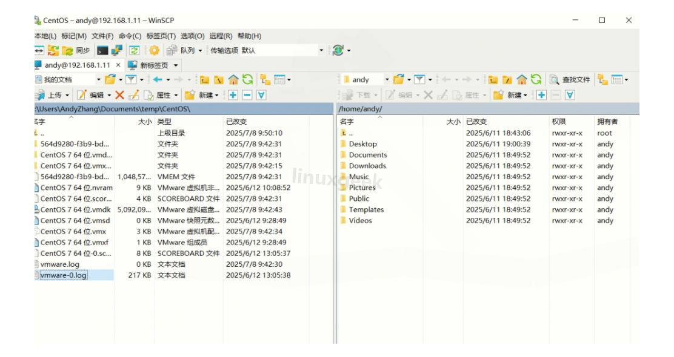Click the 上传 upload button
Screen dimensions: 674x357
pyautogui.click(x=50, y=95)
